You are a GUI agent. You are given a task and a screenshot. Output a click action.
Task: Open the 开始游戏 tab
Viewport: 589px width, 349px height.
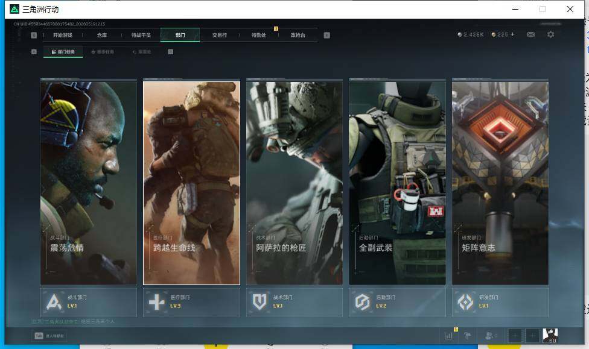(x=63, y=35)
